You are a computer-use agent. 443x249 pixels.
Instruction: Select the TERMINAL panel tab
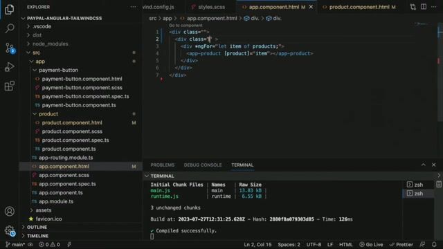pos(242,165)
